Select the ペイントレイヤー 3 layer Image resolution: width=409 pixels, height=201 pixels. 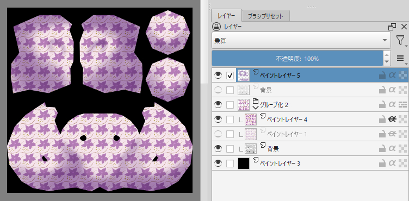pos(280,164)
